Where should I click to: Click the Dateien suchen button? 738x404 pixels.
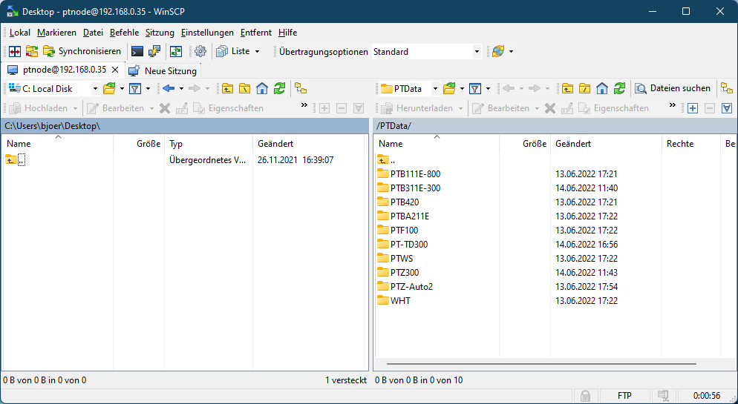pos(673,88)
